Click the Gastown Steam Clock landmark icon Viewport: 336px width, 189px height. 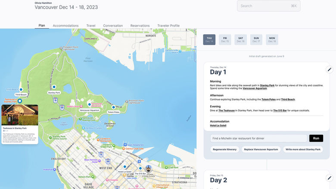pyautogui.click(x=148, y=168)
